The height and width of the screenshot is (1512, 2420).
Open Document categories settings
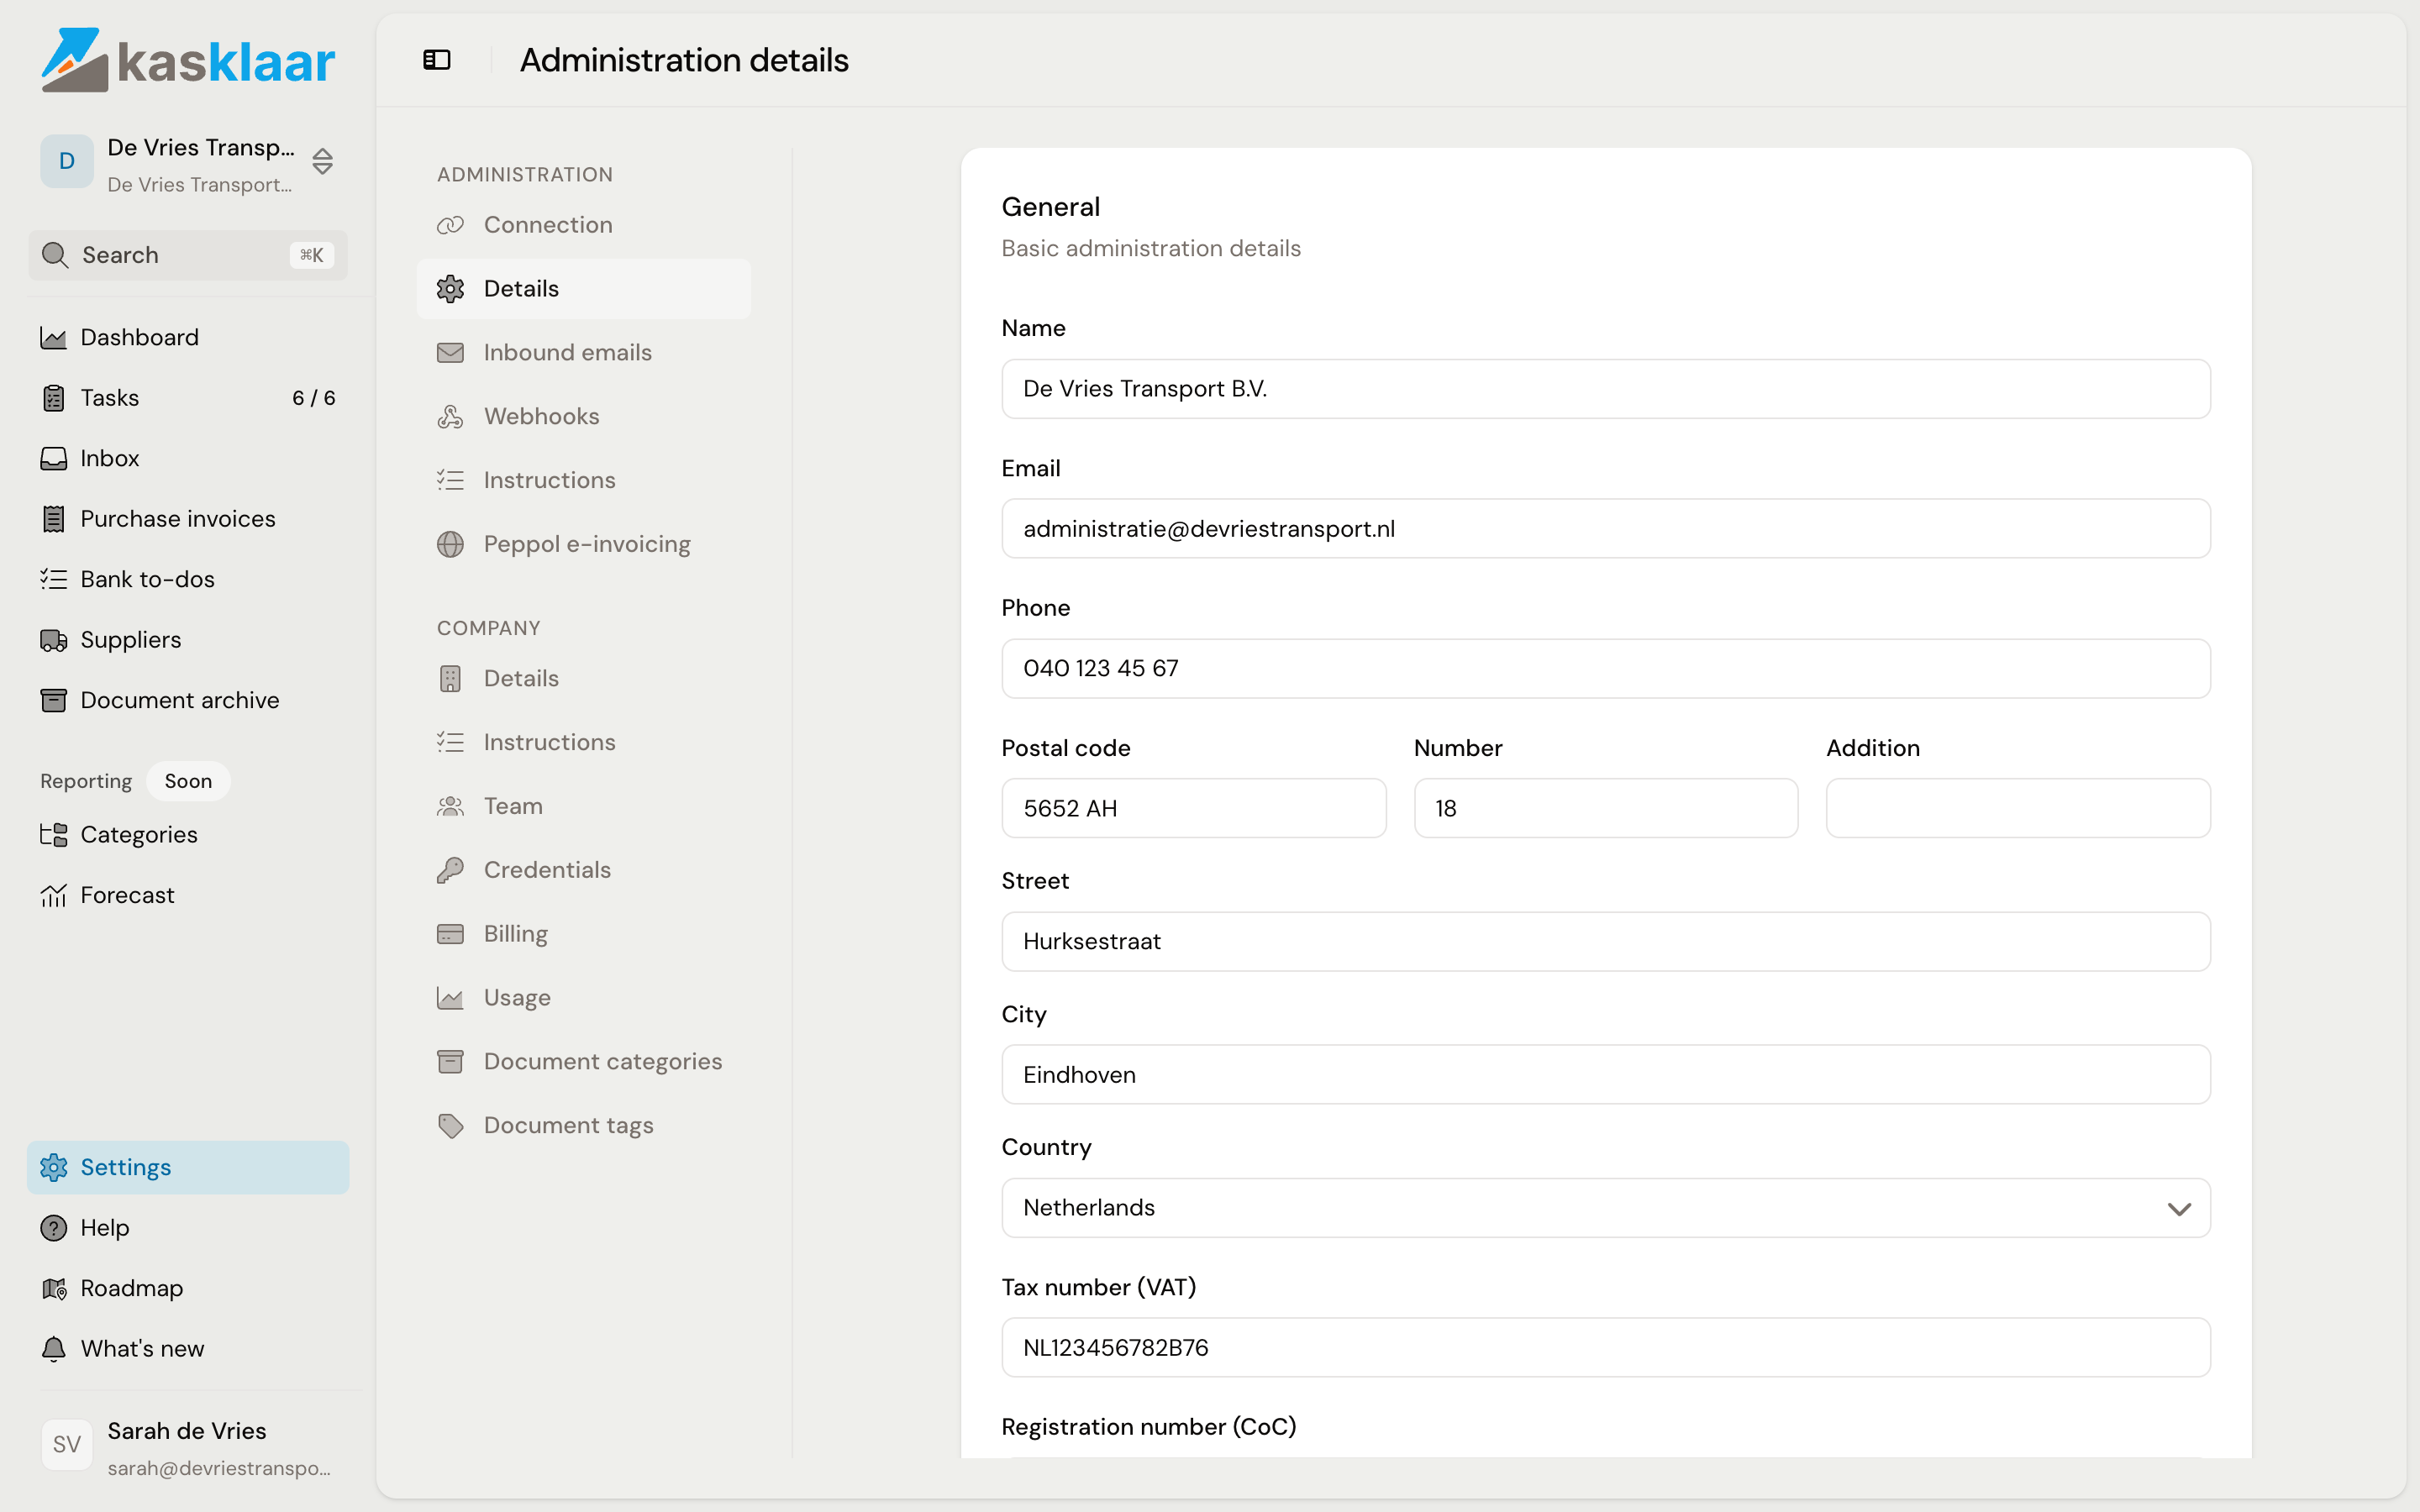point(583,1062)
